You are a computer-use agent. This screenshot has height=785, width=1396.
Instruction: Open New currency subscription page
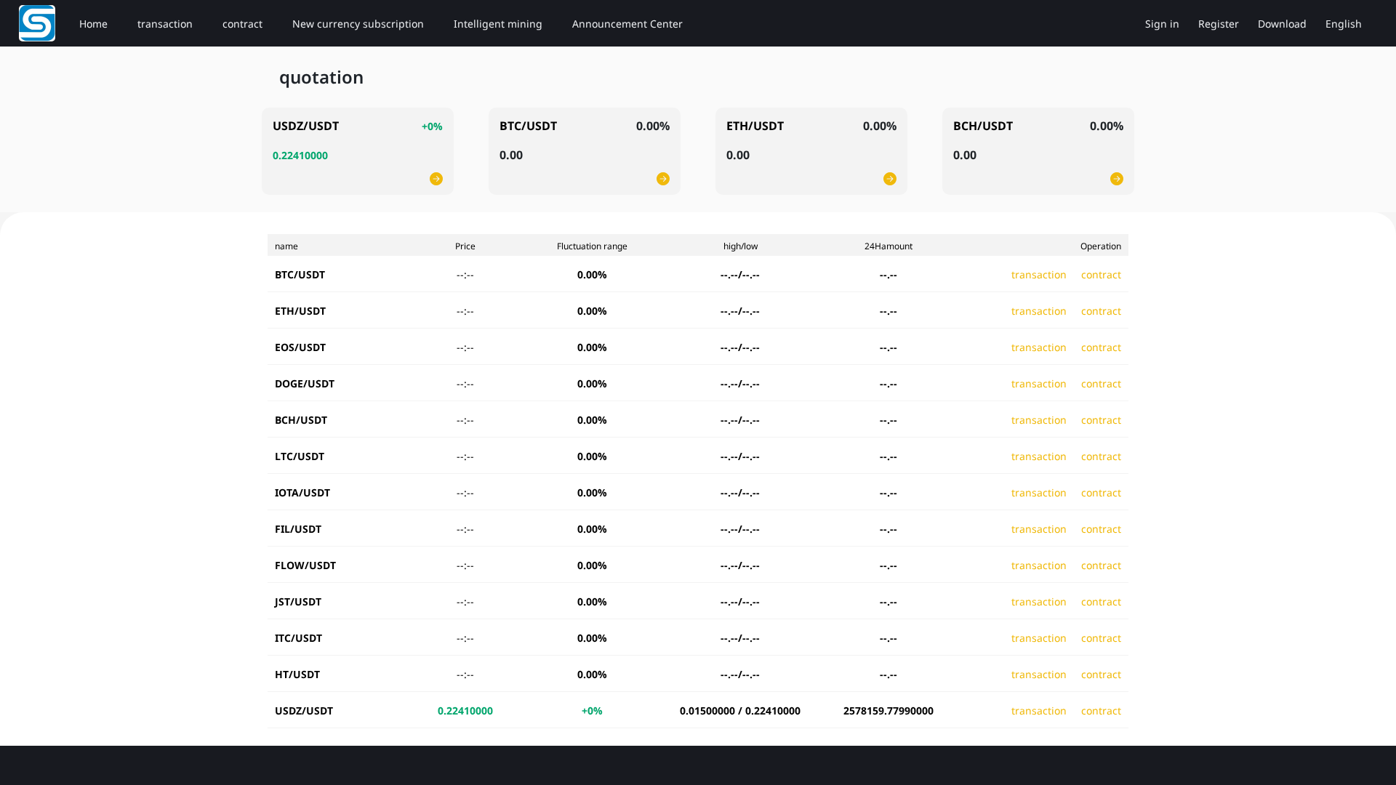pyautogui.click(x=357, y=23)
